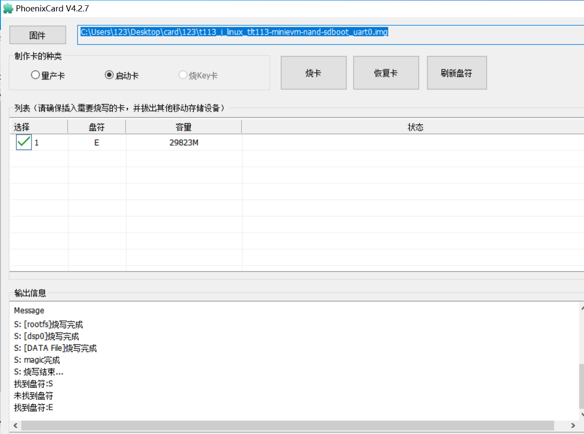Select the drive E cell in list
584x434 pixels.
[x=97, y=143]
